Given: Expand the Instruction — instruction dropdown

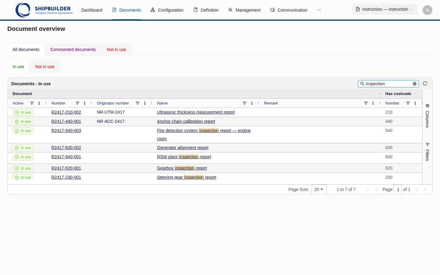Looking at the screenshot, I should point(385,9).
